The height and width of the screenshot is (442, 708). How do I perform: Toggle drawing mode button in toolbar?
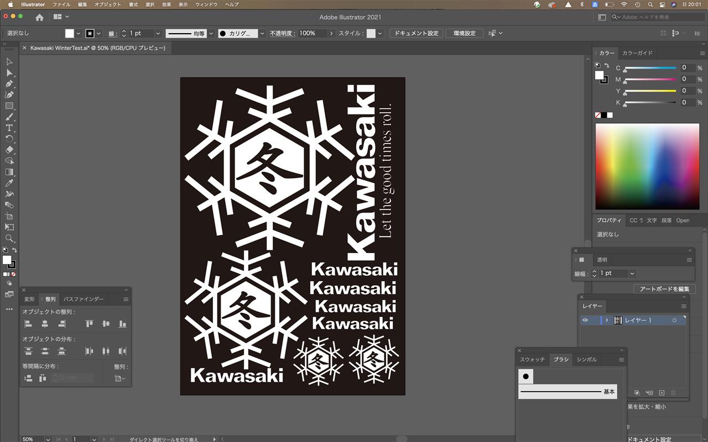[9, 283]
